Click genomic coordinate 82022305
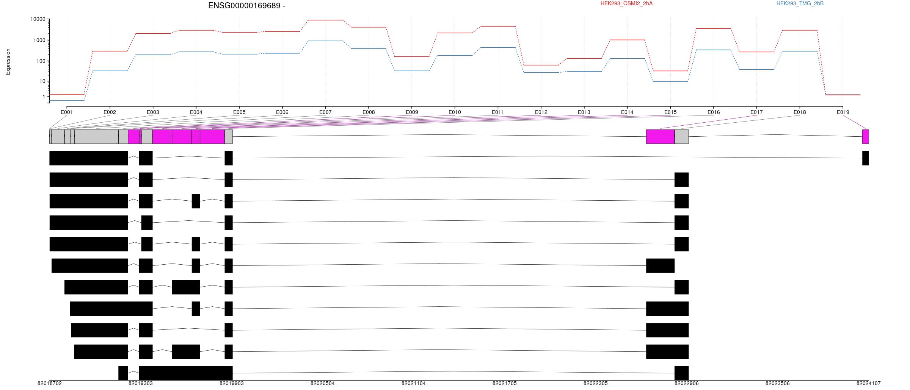Image resolution: width=910 pixels, height=390 pixels. point(596,383)
